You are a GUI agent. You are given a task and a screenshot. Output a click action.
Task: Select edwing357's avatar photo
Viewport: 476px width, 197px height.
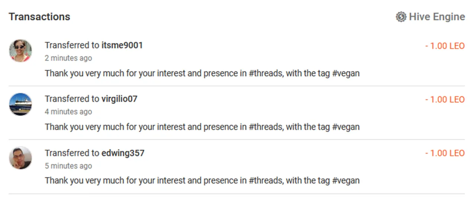pos(20,158)
